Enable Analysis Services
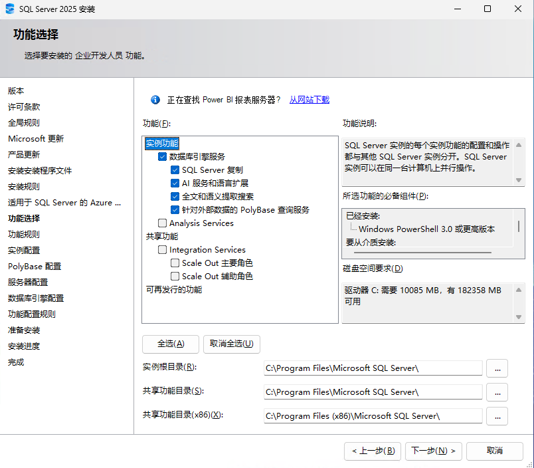 click(x=162, y=223)
